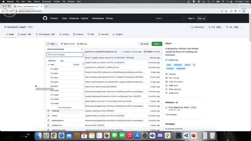The height and width of the screenshot is (141, 251).
Task: Open Finder in the dock
Action: pyautogui.click(x=38, y=136)
